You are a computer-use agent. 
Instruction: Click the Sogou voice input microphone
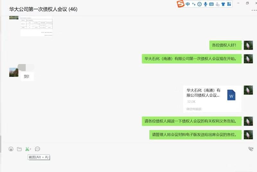(205, 4)
